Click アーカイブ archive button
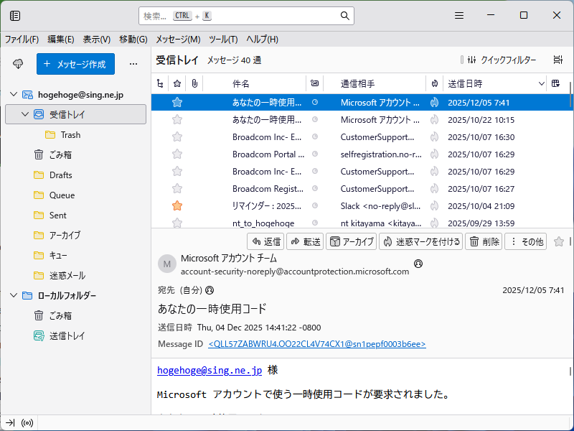The image size is (574, 431). [x=351, y=241]
